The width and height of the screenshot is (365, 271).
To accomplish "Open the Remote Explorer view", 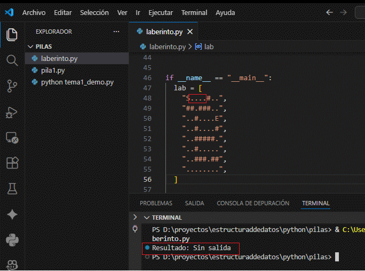I will pyautogui.click(x=12, y=137).
